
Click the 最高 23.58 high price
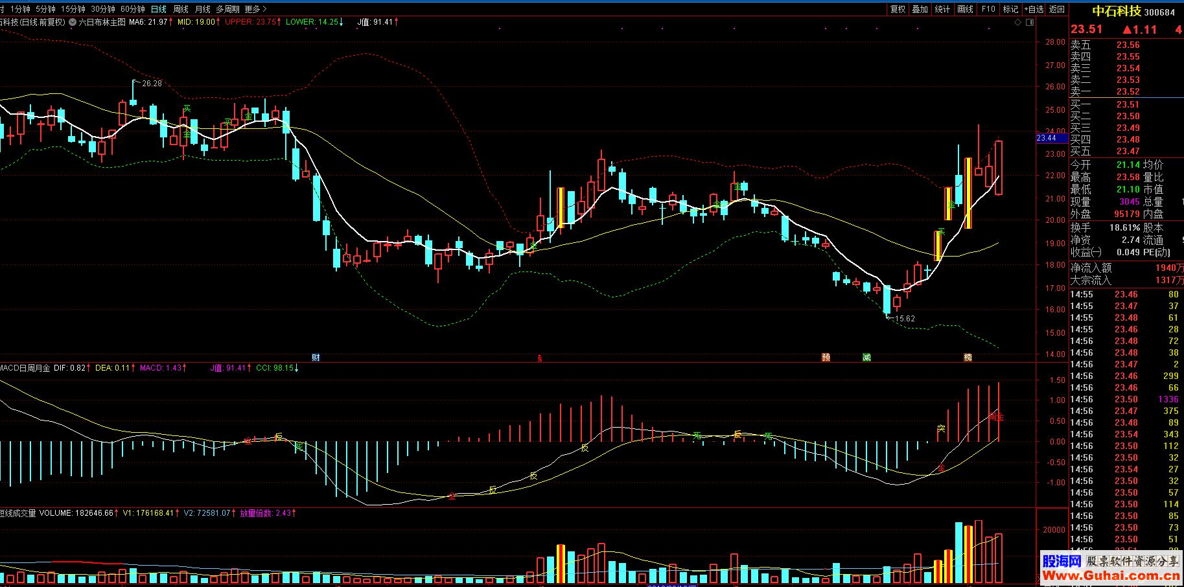tap(1105, 177)
